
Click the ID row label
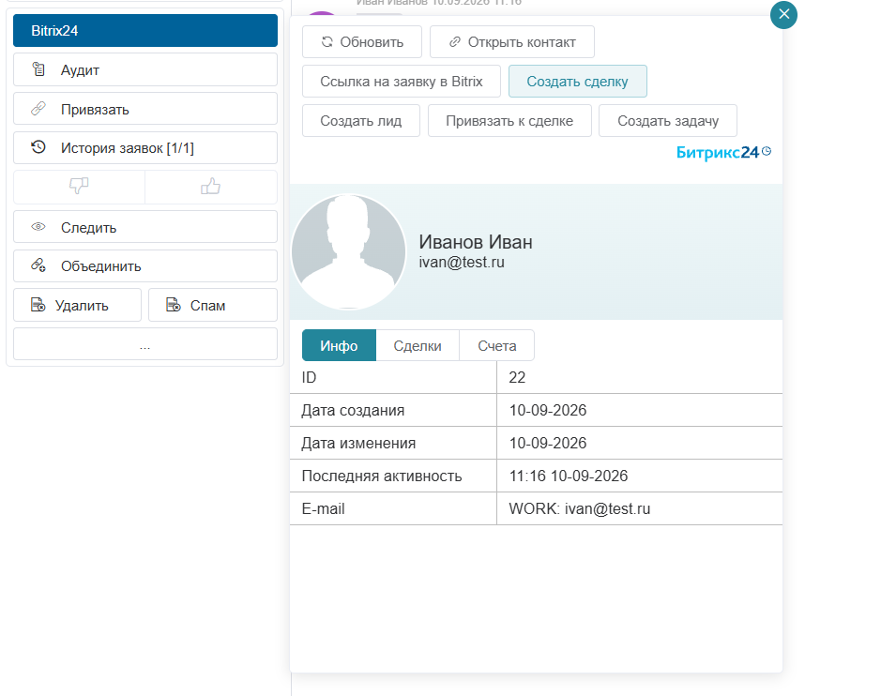(309, 377)
